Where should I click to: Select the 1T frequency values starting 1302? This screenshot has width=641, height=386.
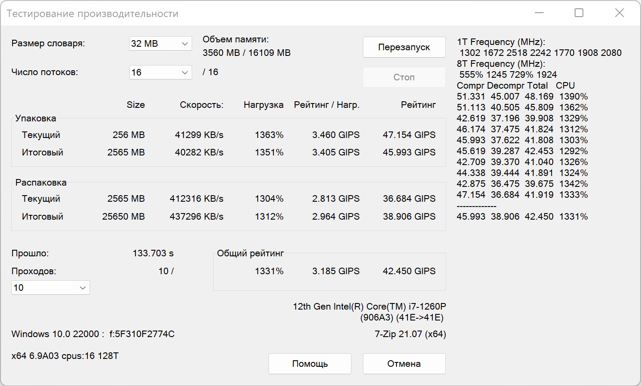tap(541, 53)
